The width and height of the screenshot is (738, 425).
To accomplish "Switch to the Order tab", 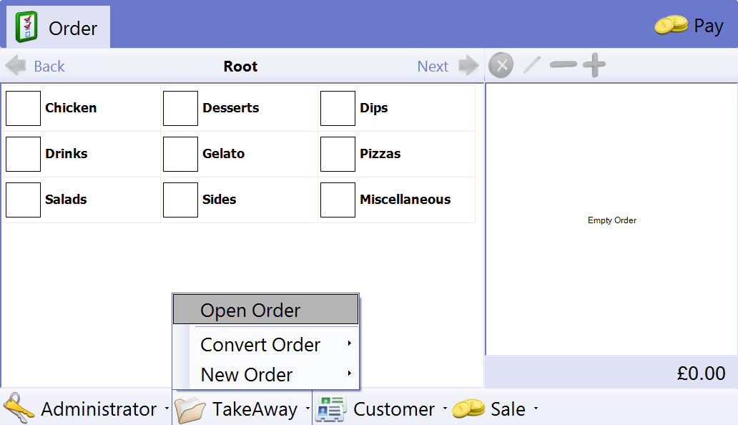I will tap(59, 28).
